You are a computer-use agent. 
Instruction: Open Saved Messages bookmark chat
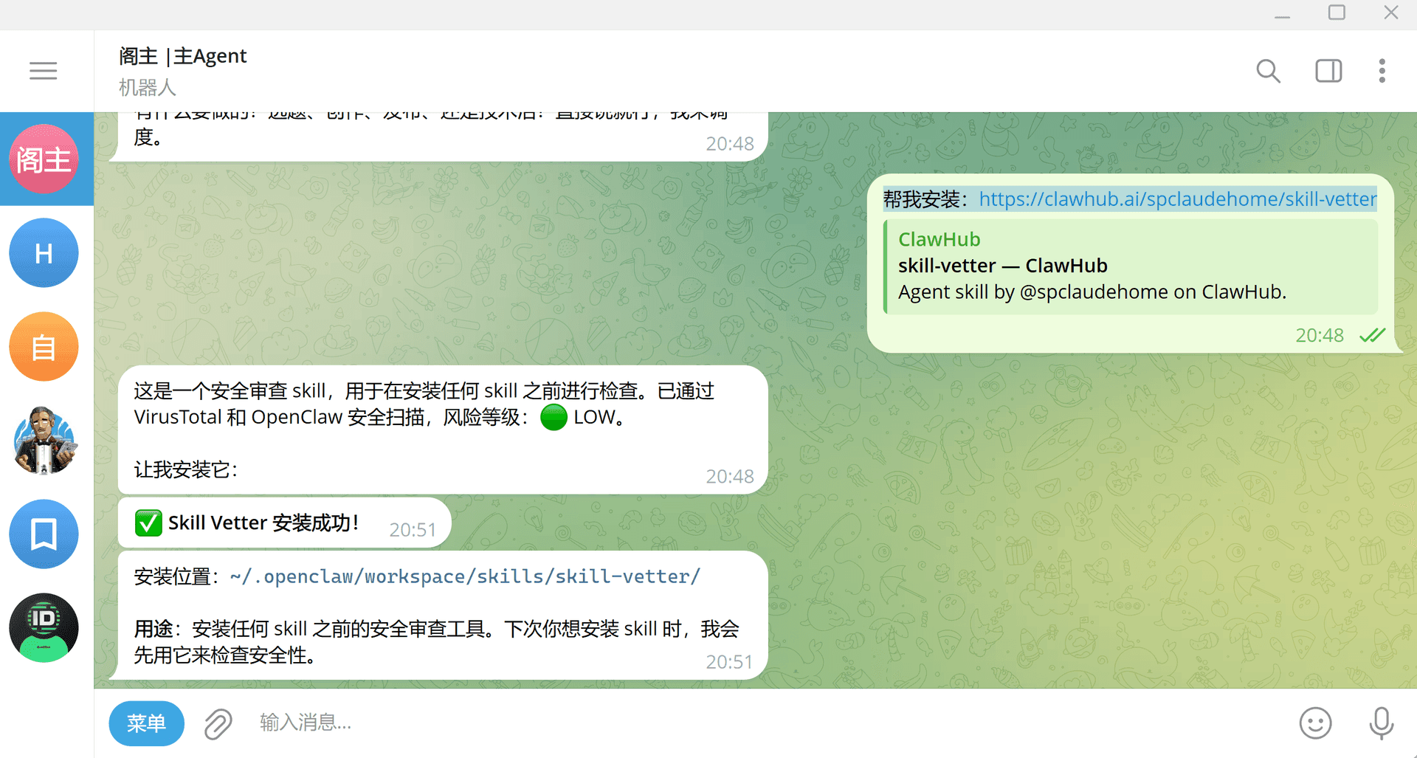tap(44, 534)
